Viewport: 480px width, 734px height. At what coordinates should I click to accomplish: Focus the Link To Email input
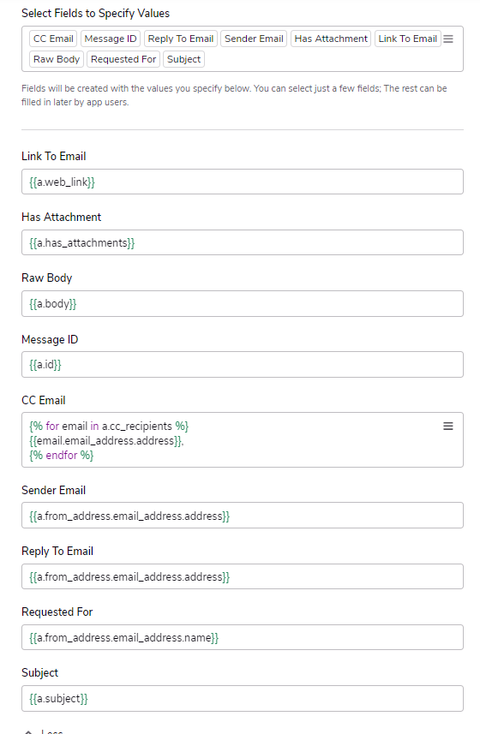point(243,182)
